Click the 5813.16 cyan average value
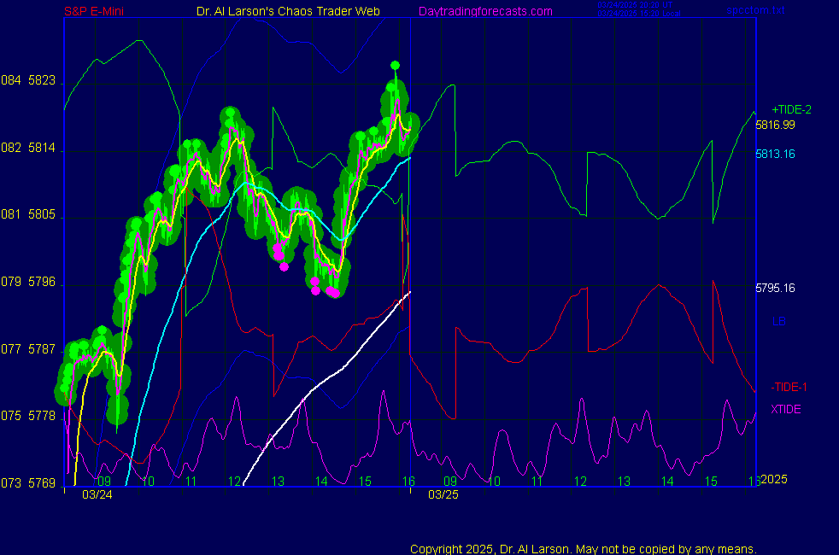 pos(775,155)
